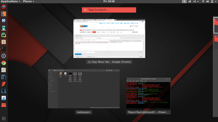Select the PeguinTeam terminal window thumbnail
This screenshot has width=218, height=122.
pyautogui.click(x=148, y=93)
